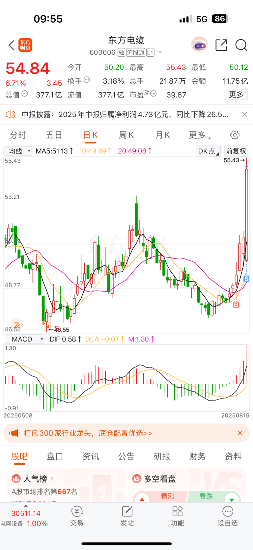253x550 pixels.
Task: Tap the B buy signal marker
Action: [236, 305]
